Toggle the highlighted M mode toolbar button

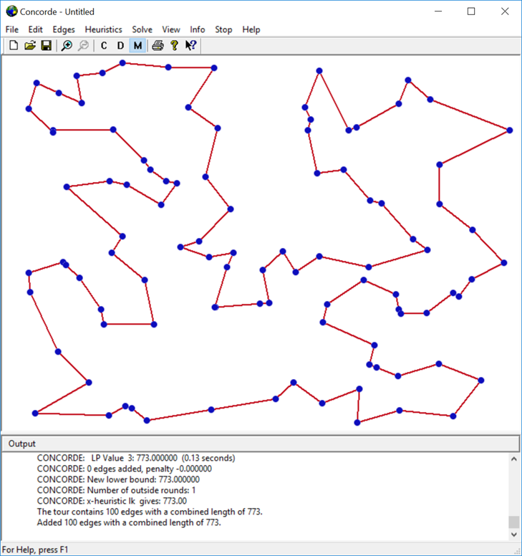(x=137, y=45)
